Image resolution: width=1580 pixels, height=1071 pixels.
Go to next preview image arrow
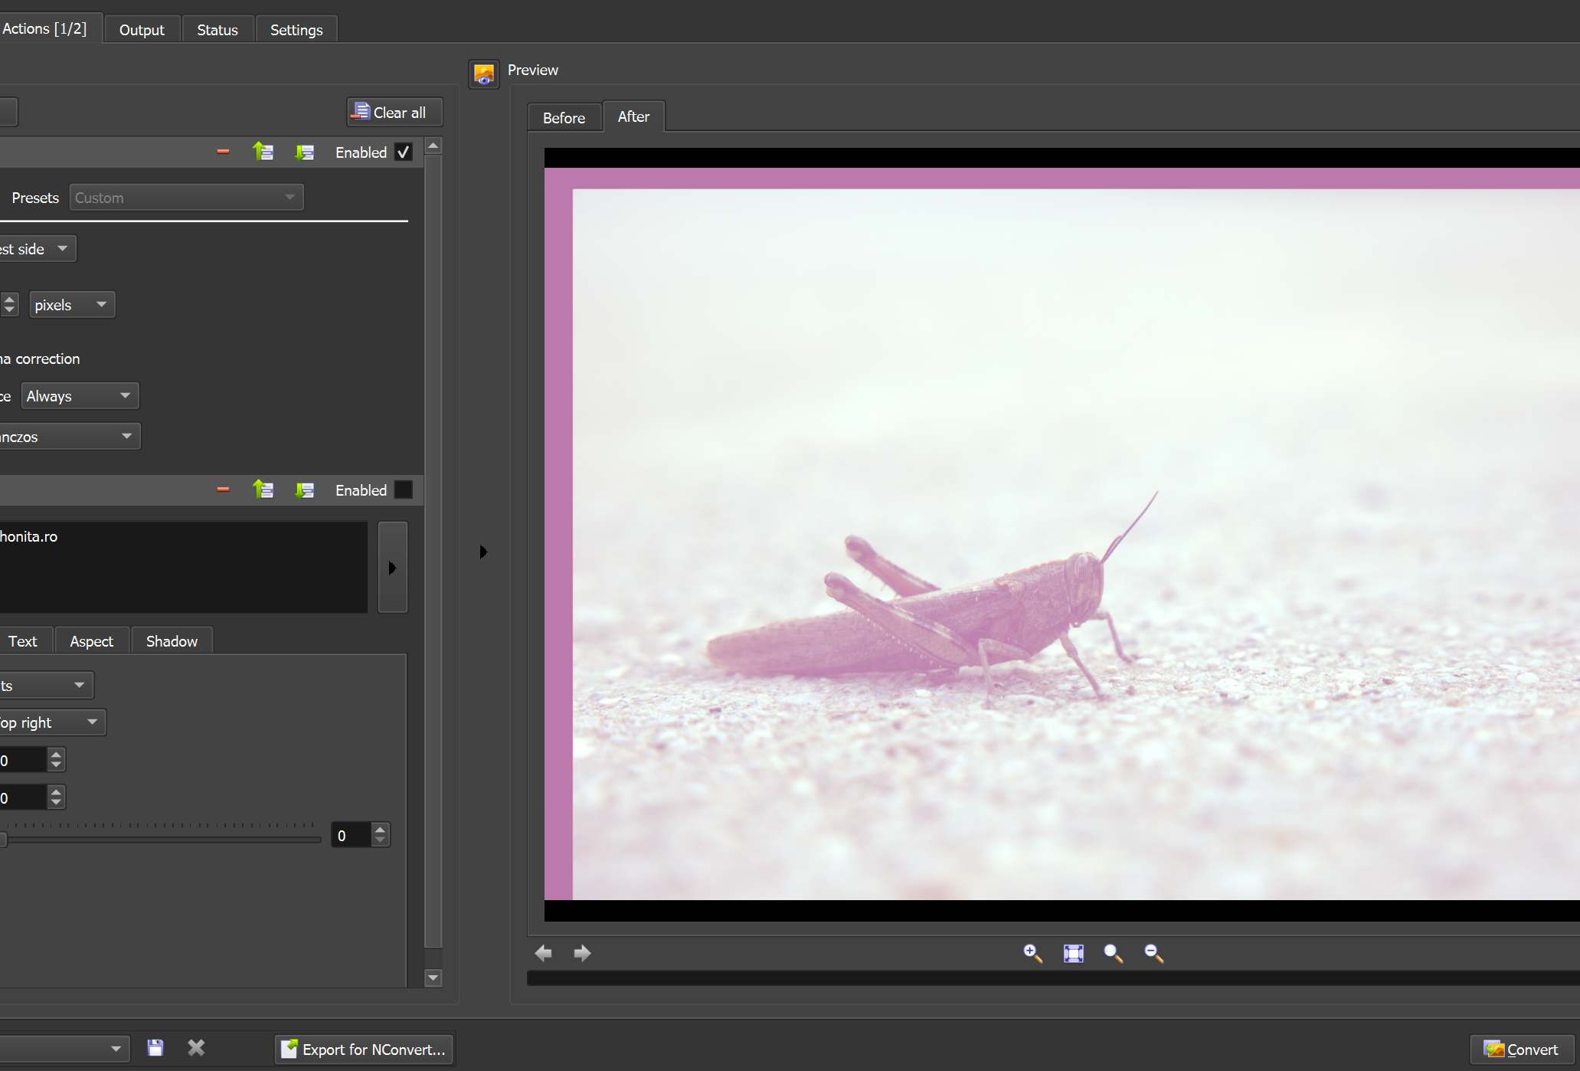(x=582, y=953)
